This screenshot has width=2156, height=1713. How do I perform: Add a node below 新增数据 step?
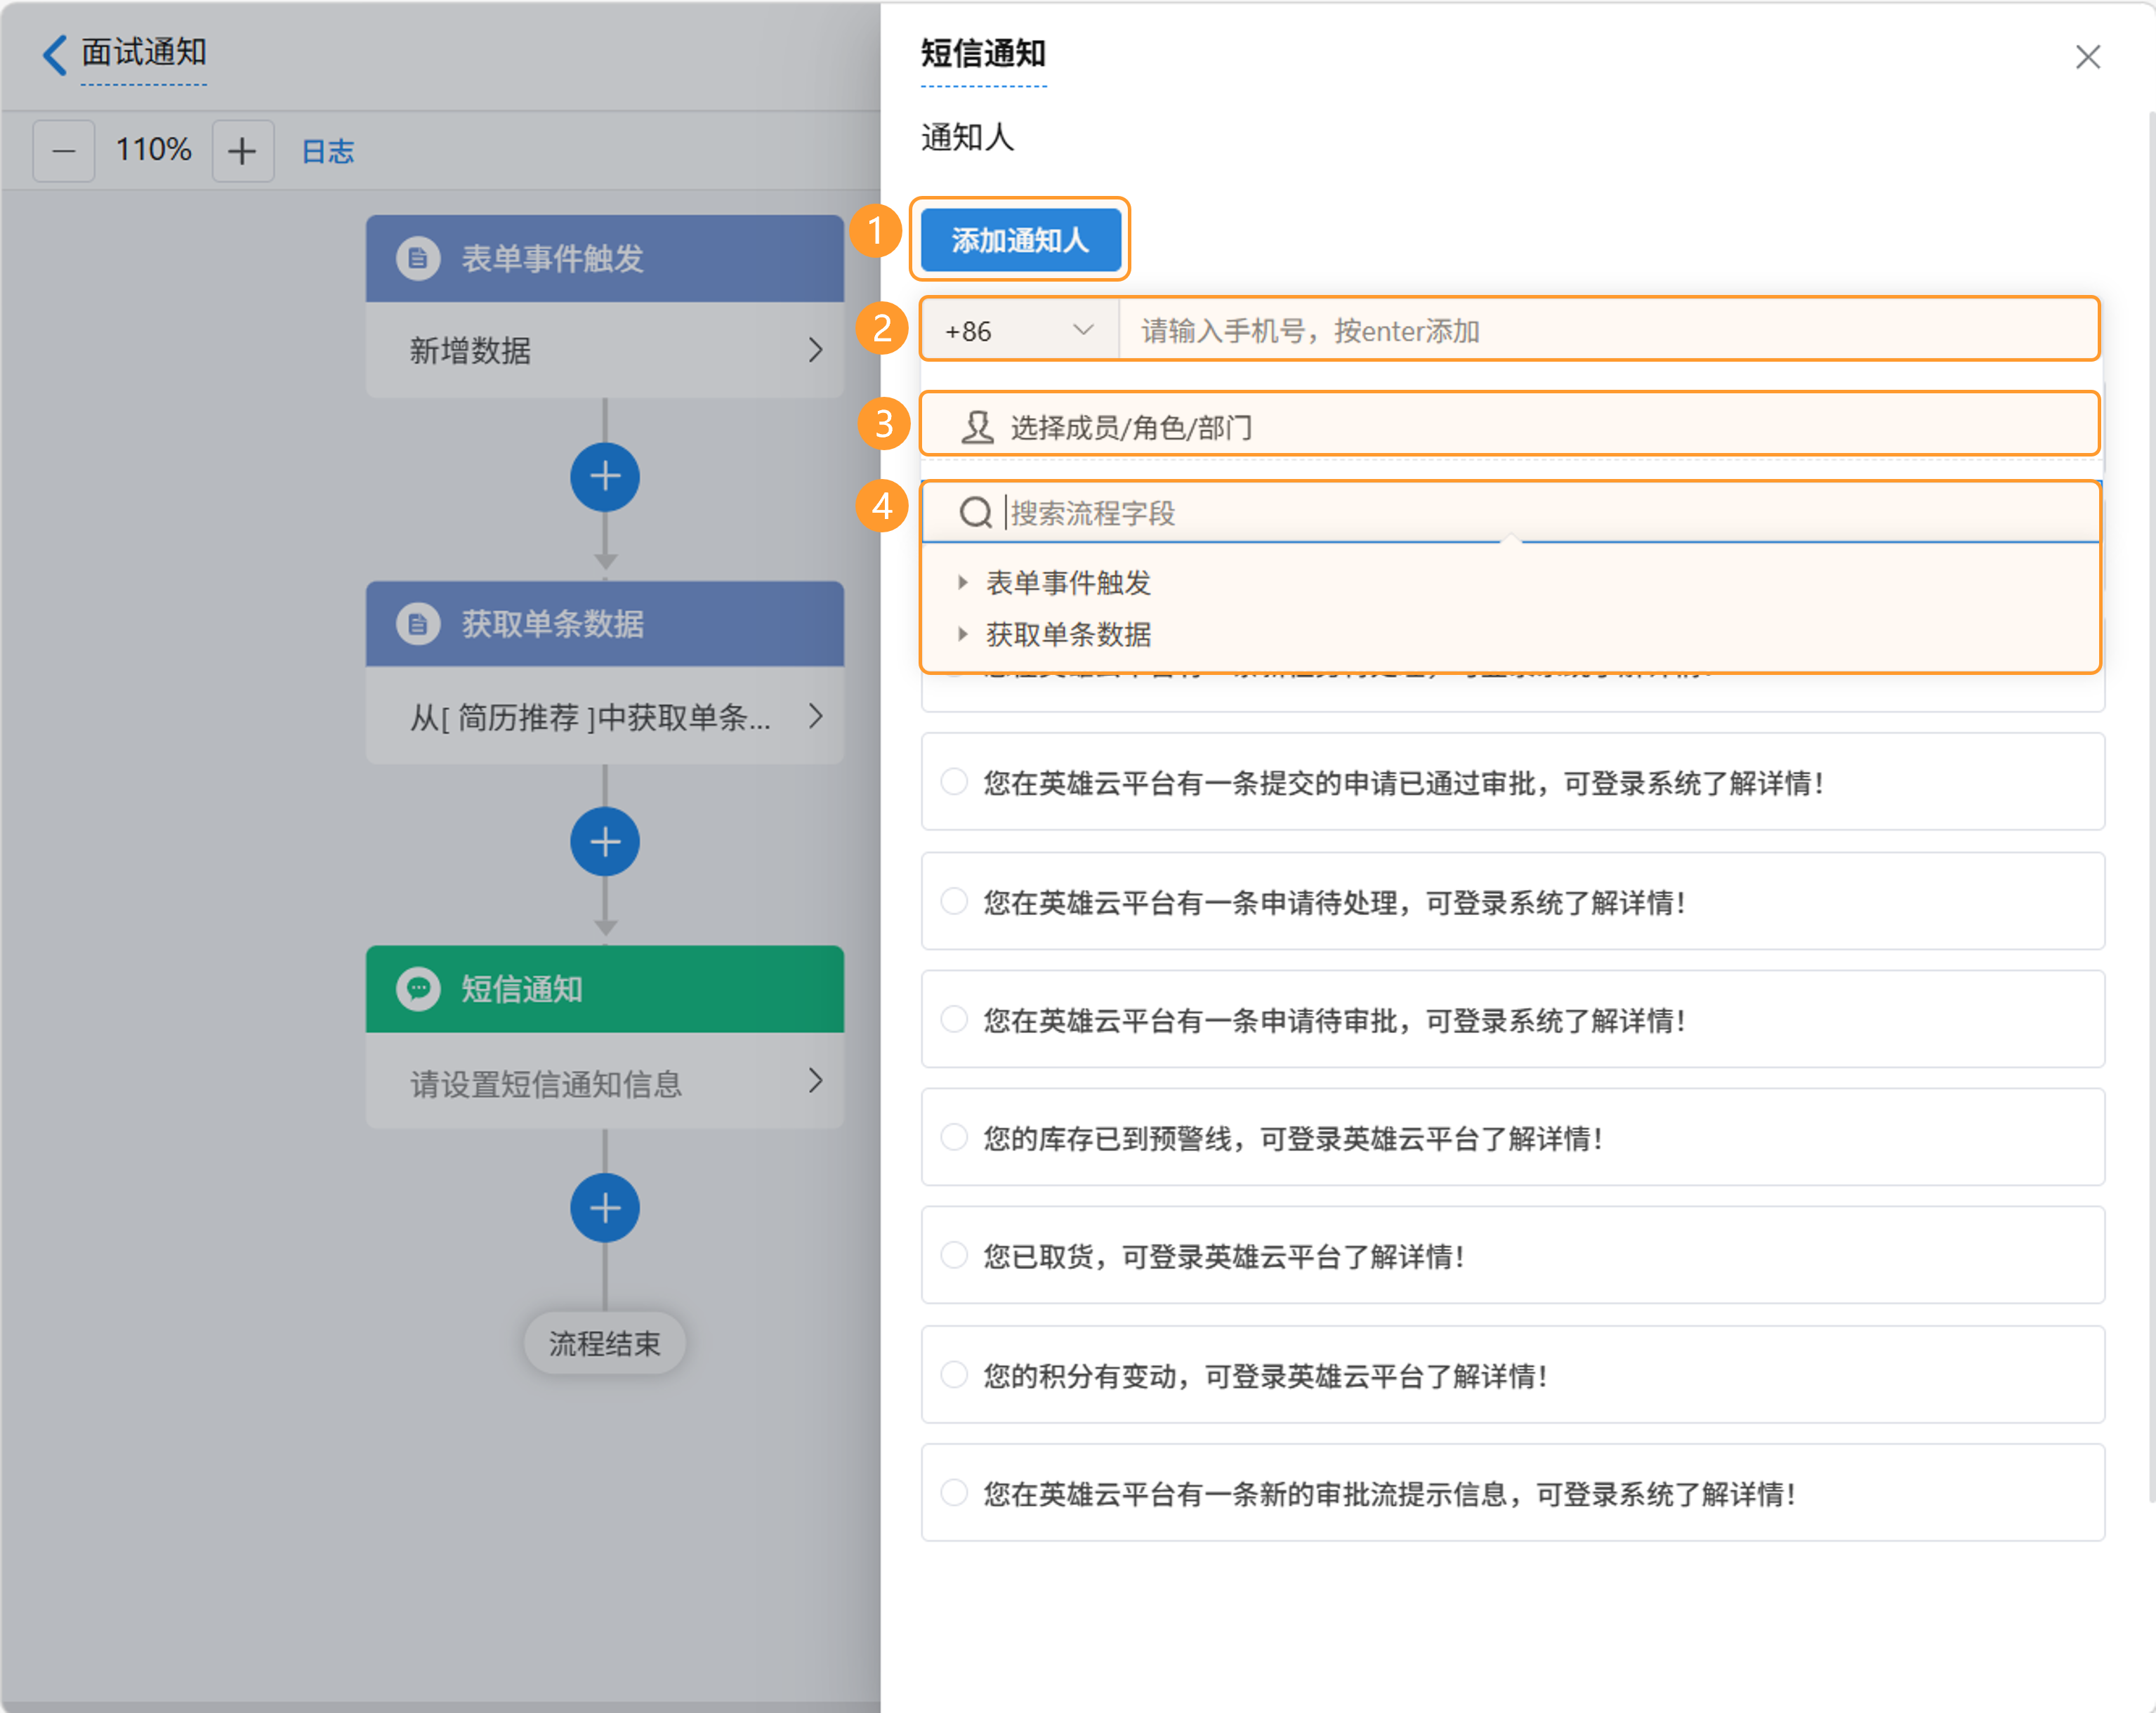(605, 477)
